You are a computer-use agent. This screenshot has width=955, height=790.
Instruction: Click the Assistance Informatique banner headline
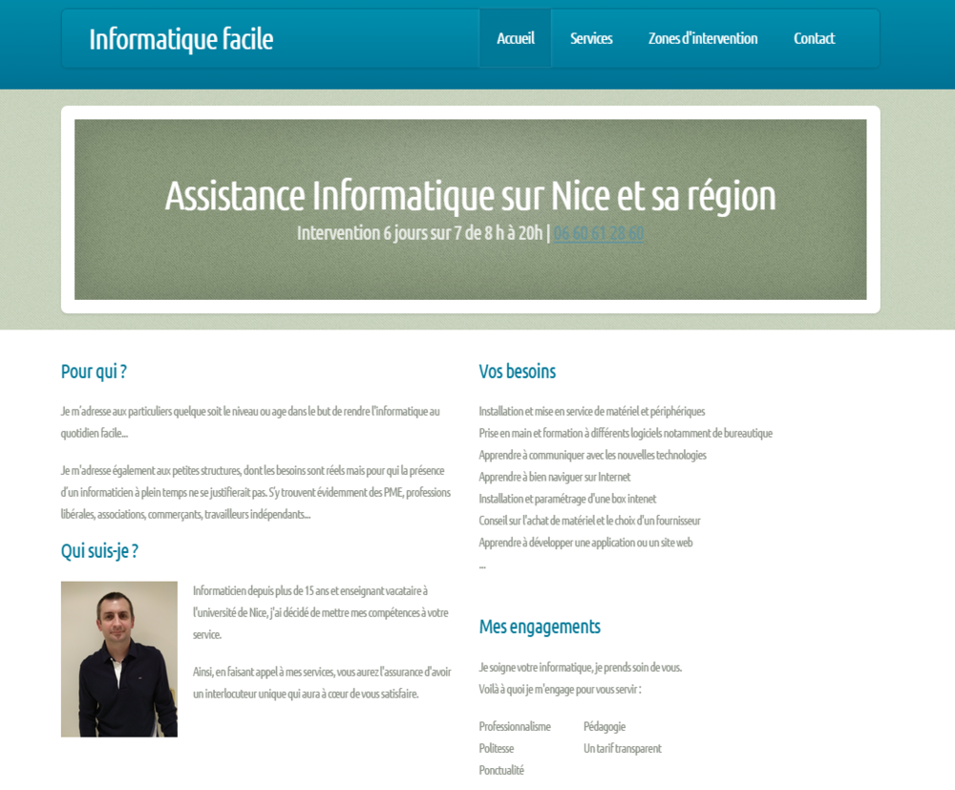pos(471,195)
